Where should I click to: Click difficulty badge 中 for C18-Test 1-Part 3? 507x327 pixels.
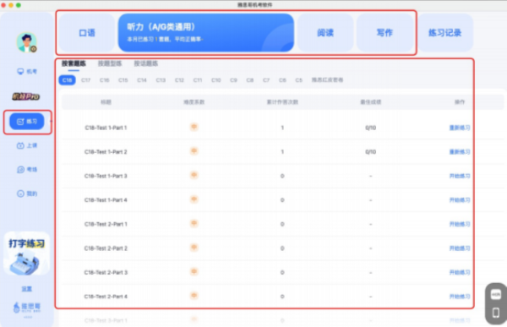(x=194, y=175)
